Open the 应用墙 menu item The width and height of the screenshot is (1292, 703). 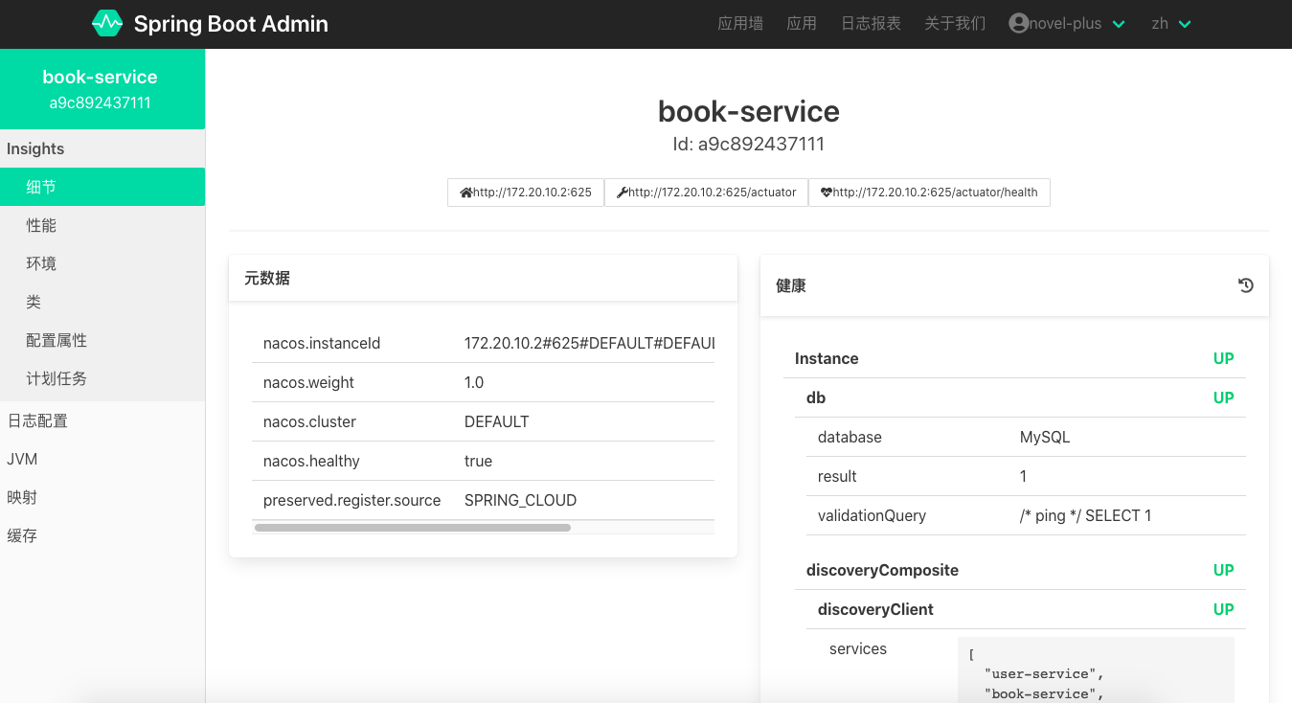(x=740, y=23)
